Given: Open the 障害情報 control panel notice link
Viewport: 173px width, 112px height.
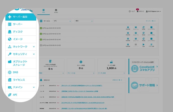Looking at the screenshot, I should point(84,109).
